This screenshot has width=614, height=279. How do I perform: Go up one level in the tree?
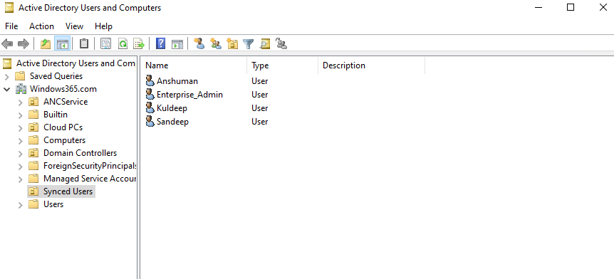click(x=46, y=44)
